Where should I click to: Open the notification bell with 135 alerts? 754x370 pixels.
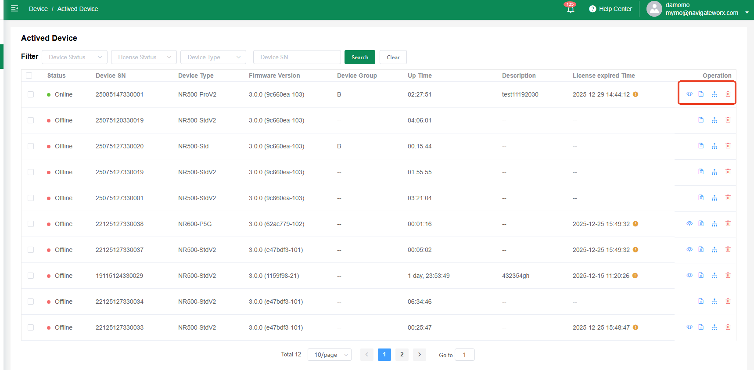(x=570, y=9)
